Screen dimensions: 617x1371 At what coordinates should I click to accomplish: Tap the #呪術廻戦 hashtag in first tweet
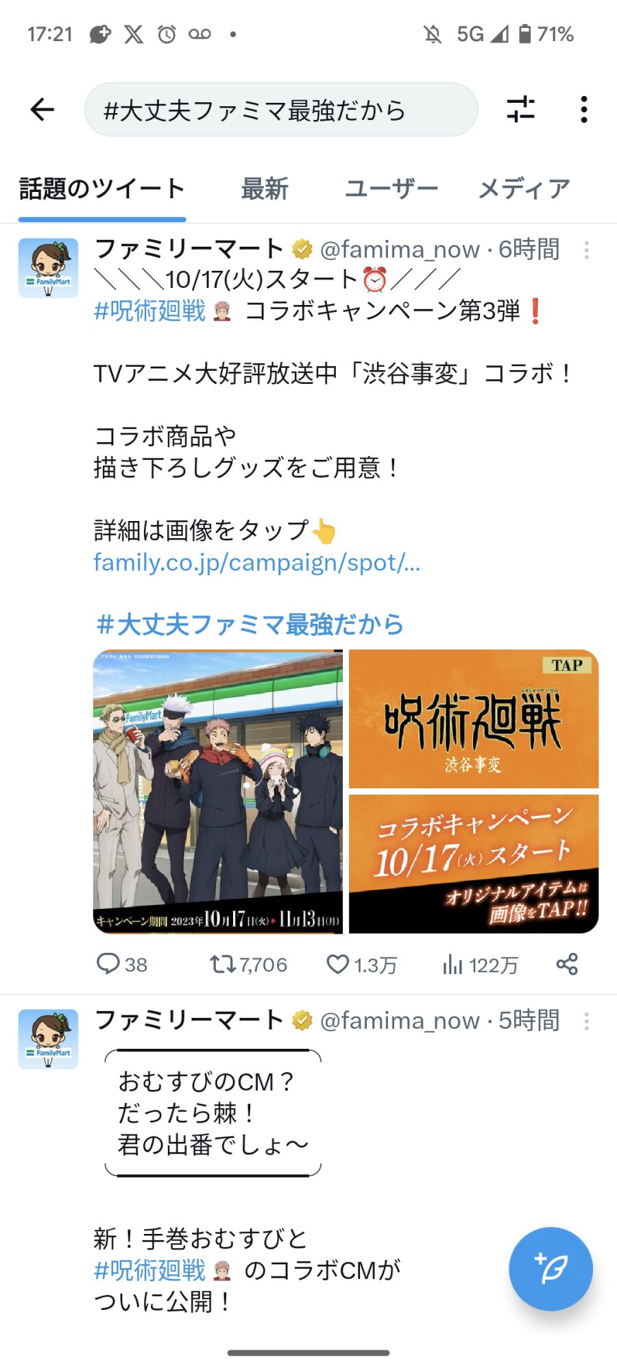149,311
